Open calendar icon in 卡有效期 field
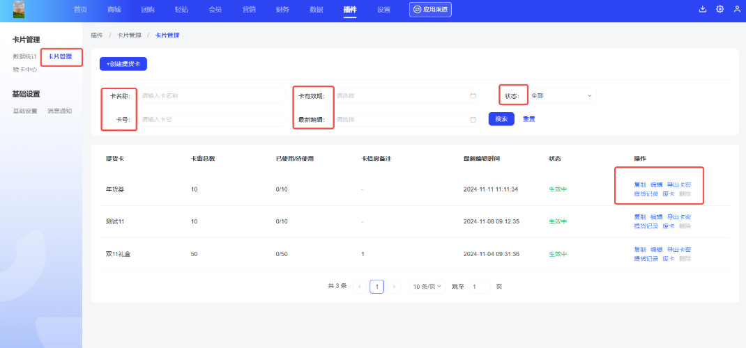This screenshot has width=746, height=348. [473, 95]
